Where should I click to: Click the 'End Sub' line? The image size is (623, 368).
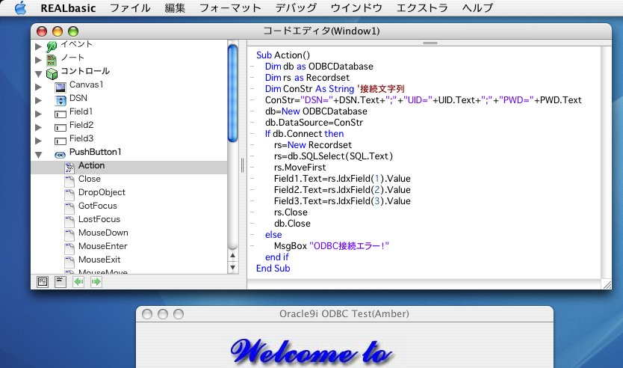[273, 269]
